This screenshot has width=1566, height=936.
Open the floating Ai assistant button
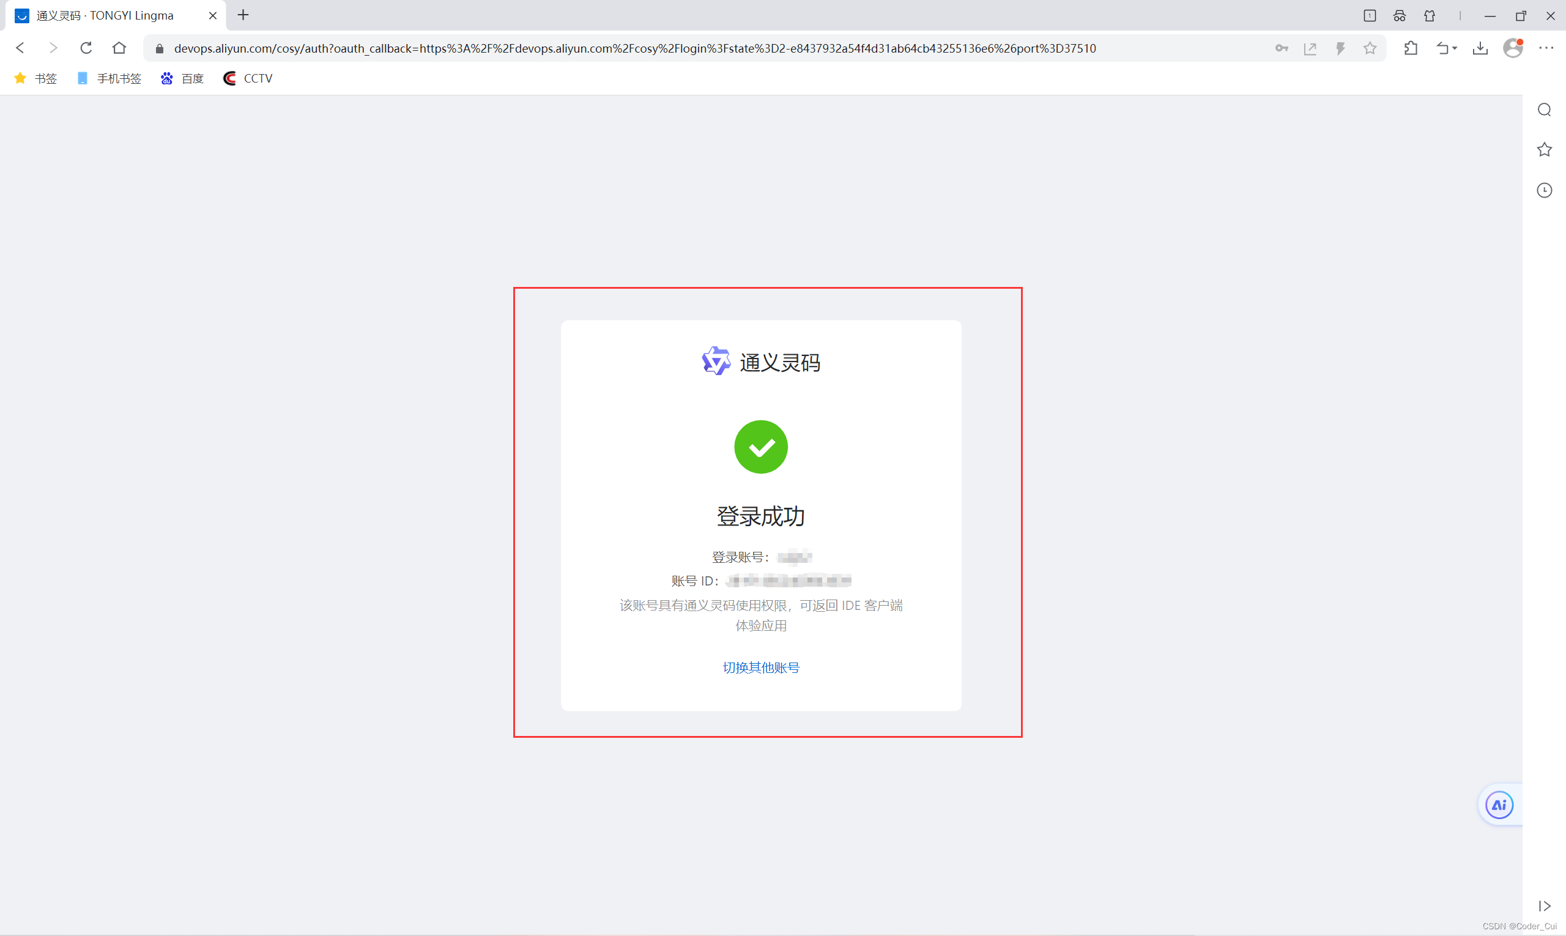1499,805
